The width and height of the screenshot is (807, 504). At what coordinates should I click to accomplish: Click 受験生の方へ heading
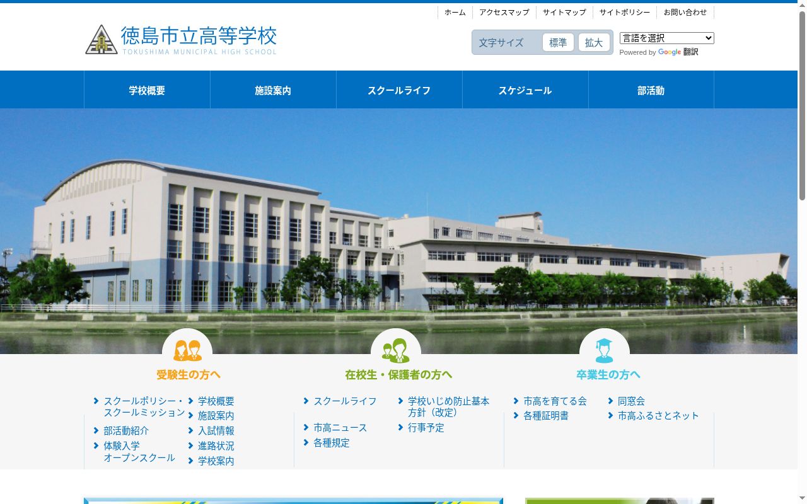[x=189, y=375]
